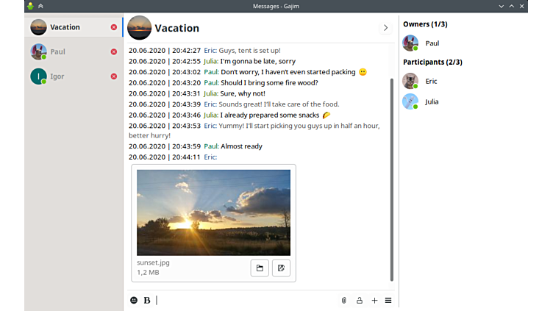This screenshot has height=311, width=553.
Task: Toggle encryption with the lock icon
Action: [360, 300]
